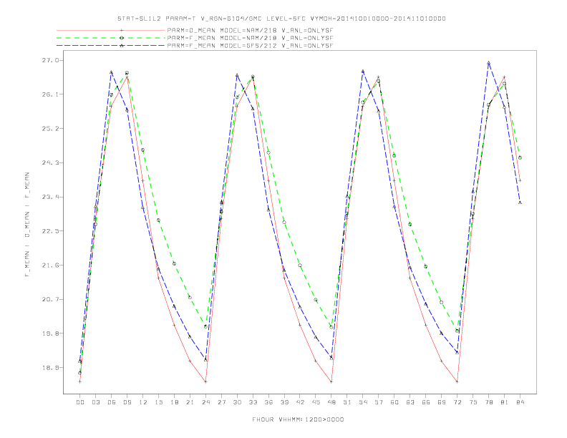Viewport: 567px width, 438px height.
Task: Click the x-axis tick label 54
Action: [x=363, y=402]
